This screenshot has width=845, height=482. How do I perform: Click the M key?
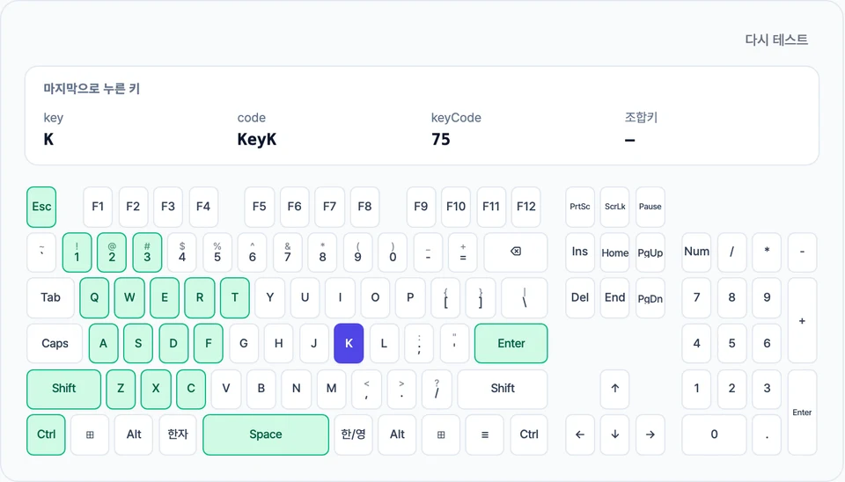tap(332, 389)
